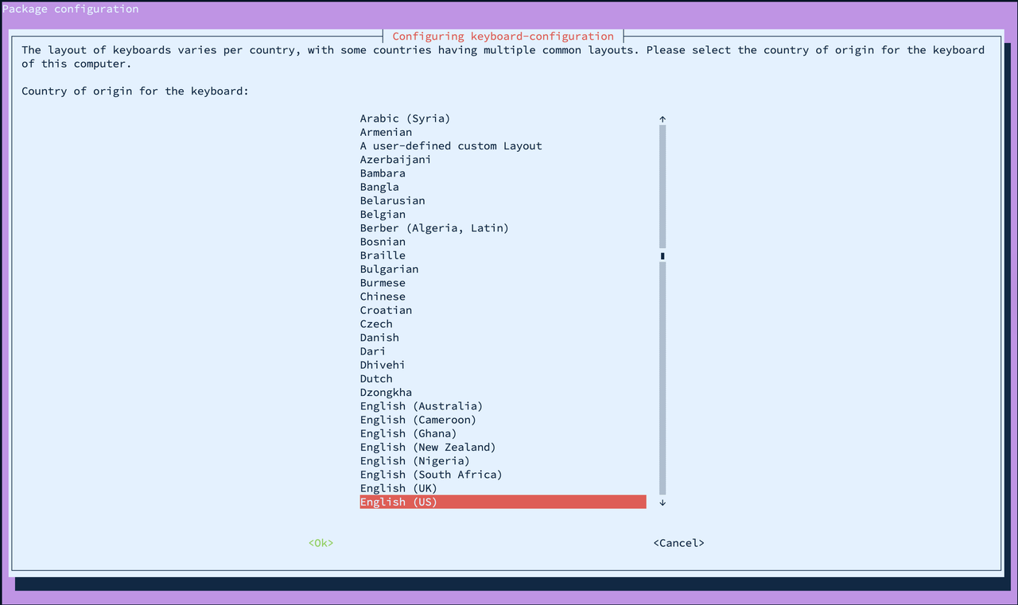Select the Armenian layout option
This screenshot has width=1018, height=605.
coord(386,132)
